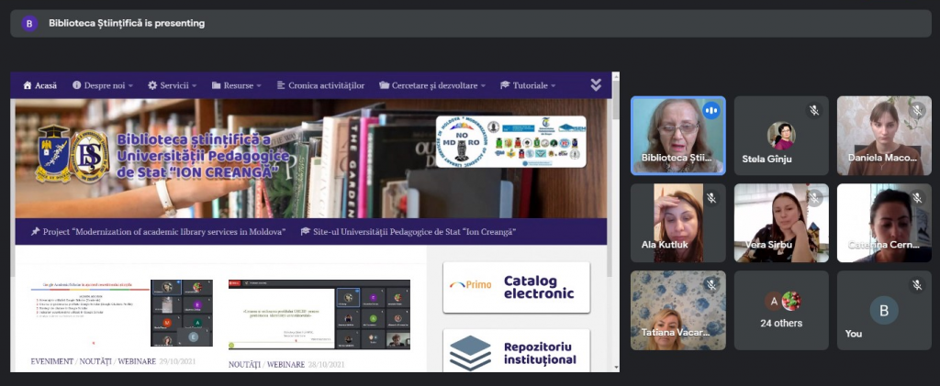Click the BS library emblem logo

click(x=90, y=156)
